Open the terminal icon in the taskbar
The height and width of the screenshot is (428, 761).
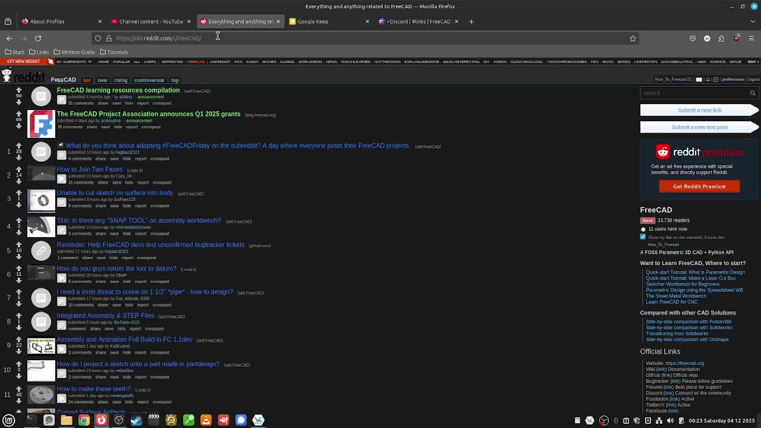point(32,420)
